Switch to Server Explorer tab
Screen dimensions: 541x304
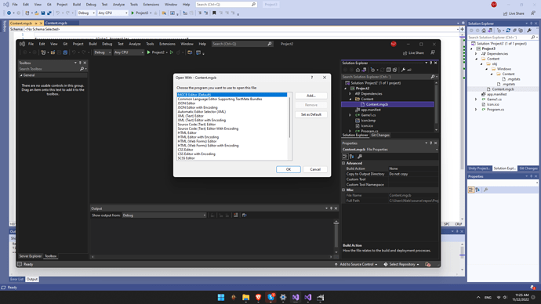click(x=30, y=256)
